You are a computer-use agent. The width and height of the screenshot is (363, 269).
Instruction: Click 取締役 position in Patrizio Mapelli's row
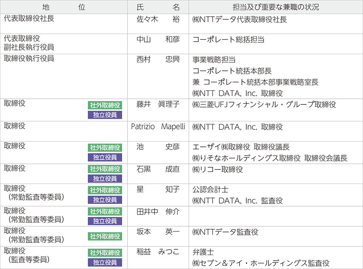click(15, 126)
